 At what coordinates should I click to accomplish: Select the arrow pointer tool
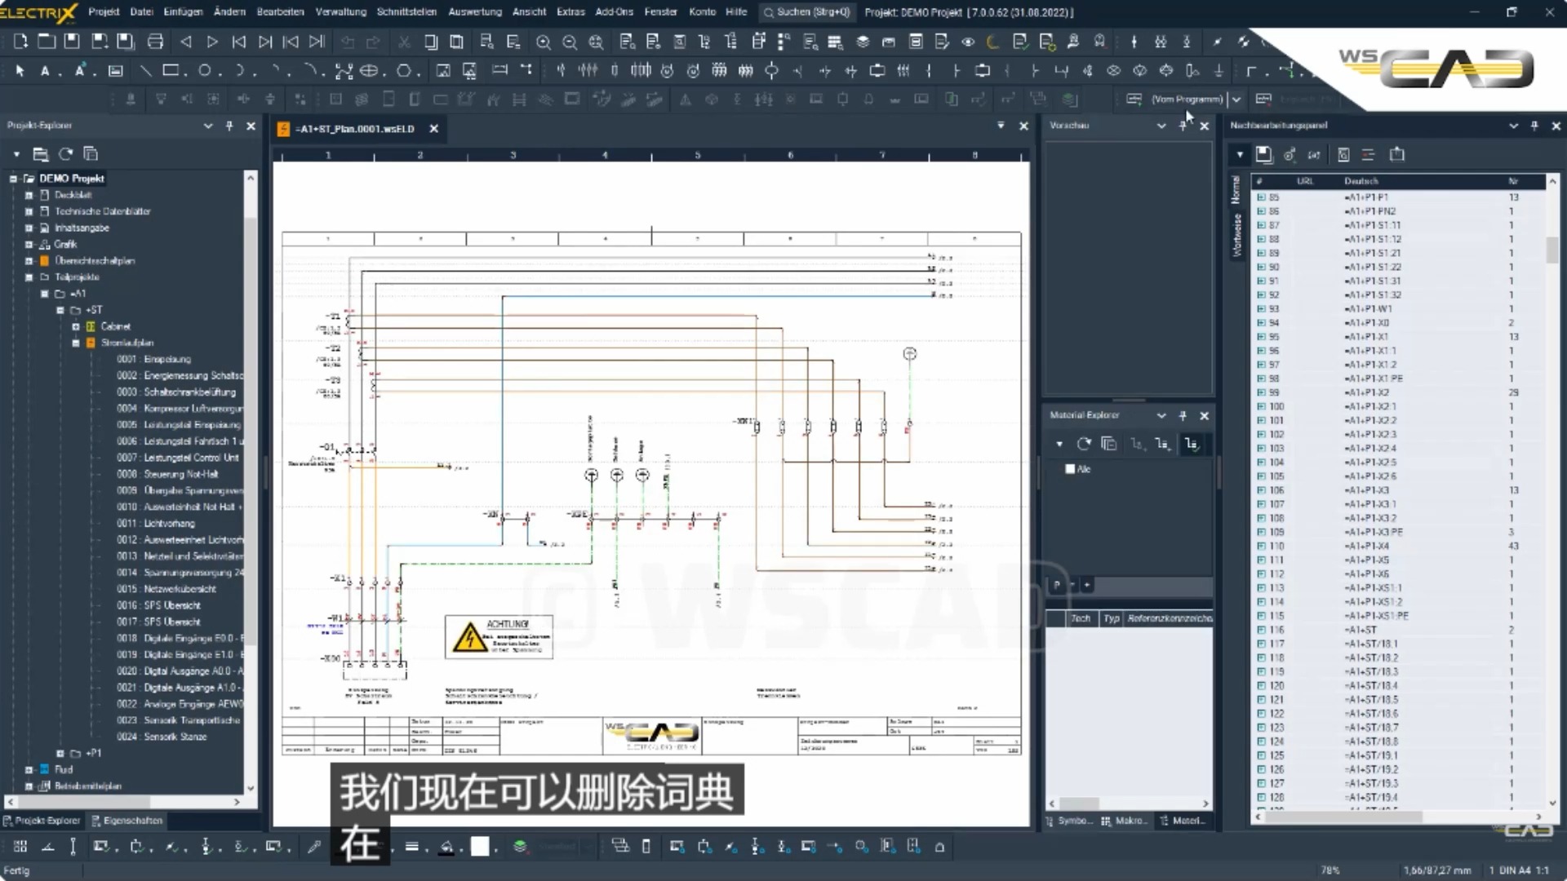pyautogui.click(x=20, y=71)
